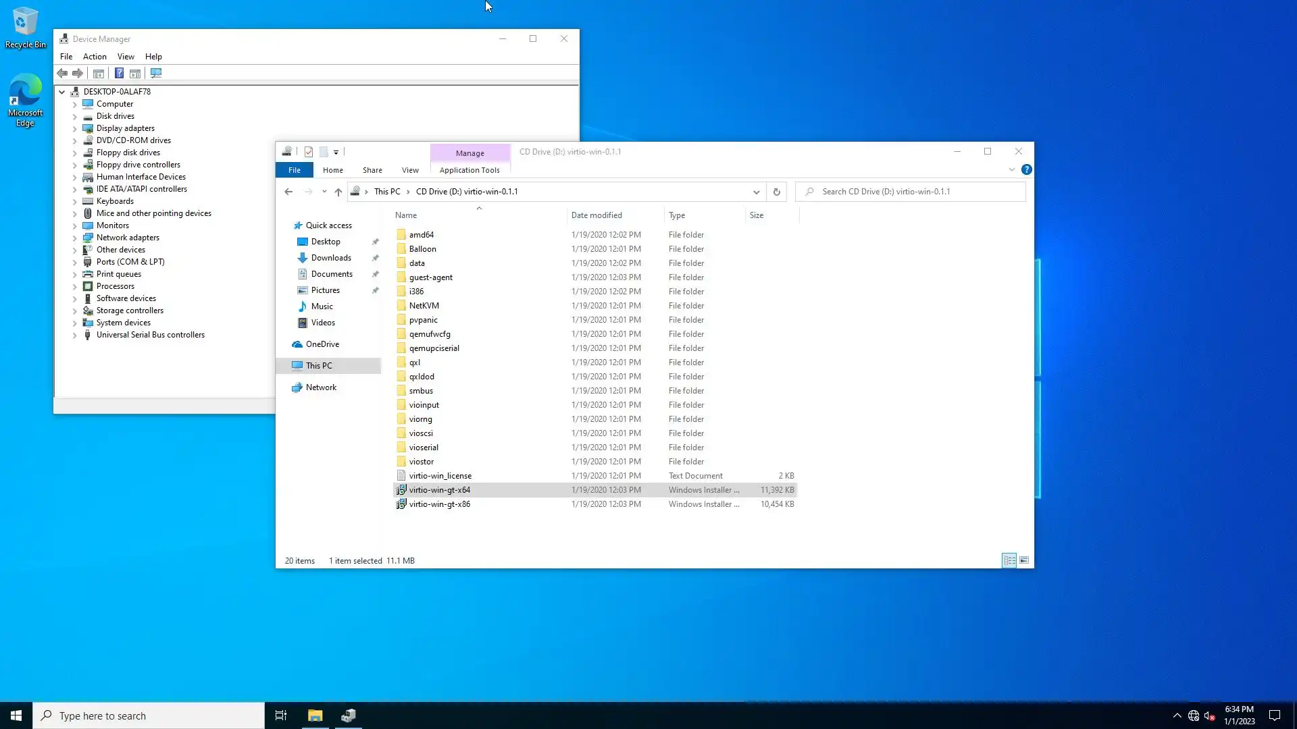1297x729 pixels.
Task: Click the Device Manager Help toolbar icon
Action: (119, 73)
